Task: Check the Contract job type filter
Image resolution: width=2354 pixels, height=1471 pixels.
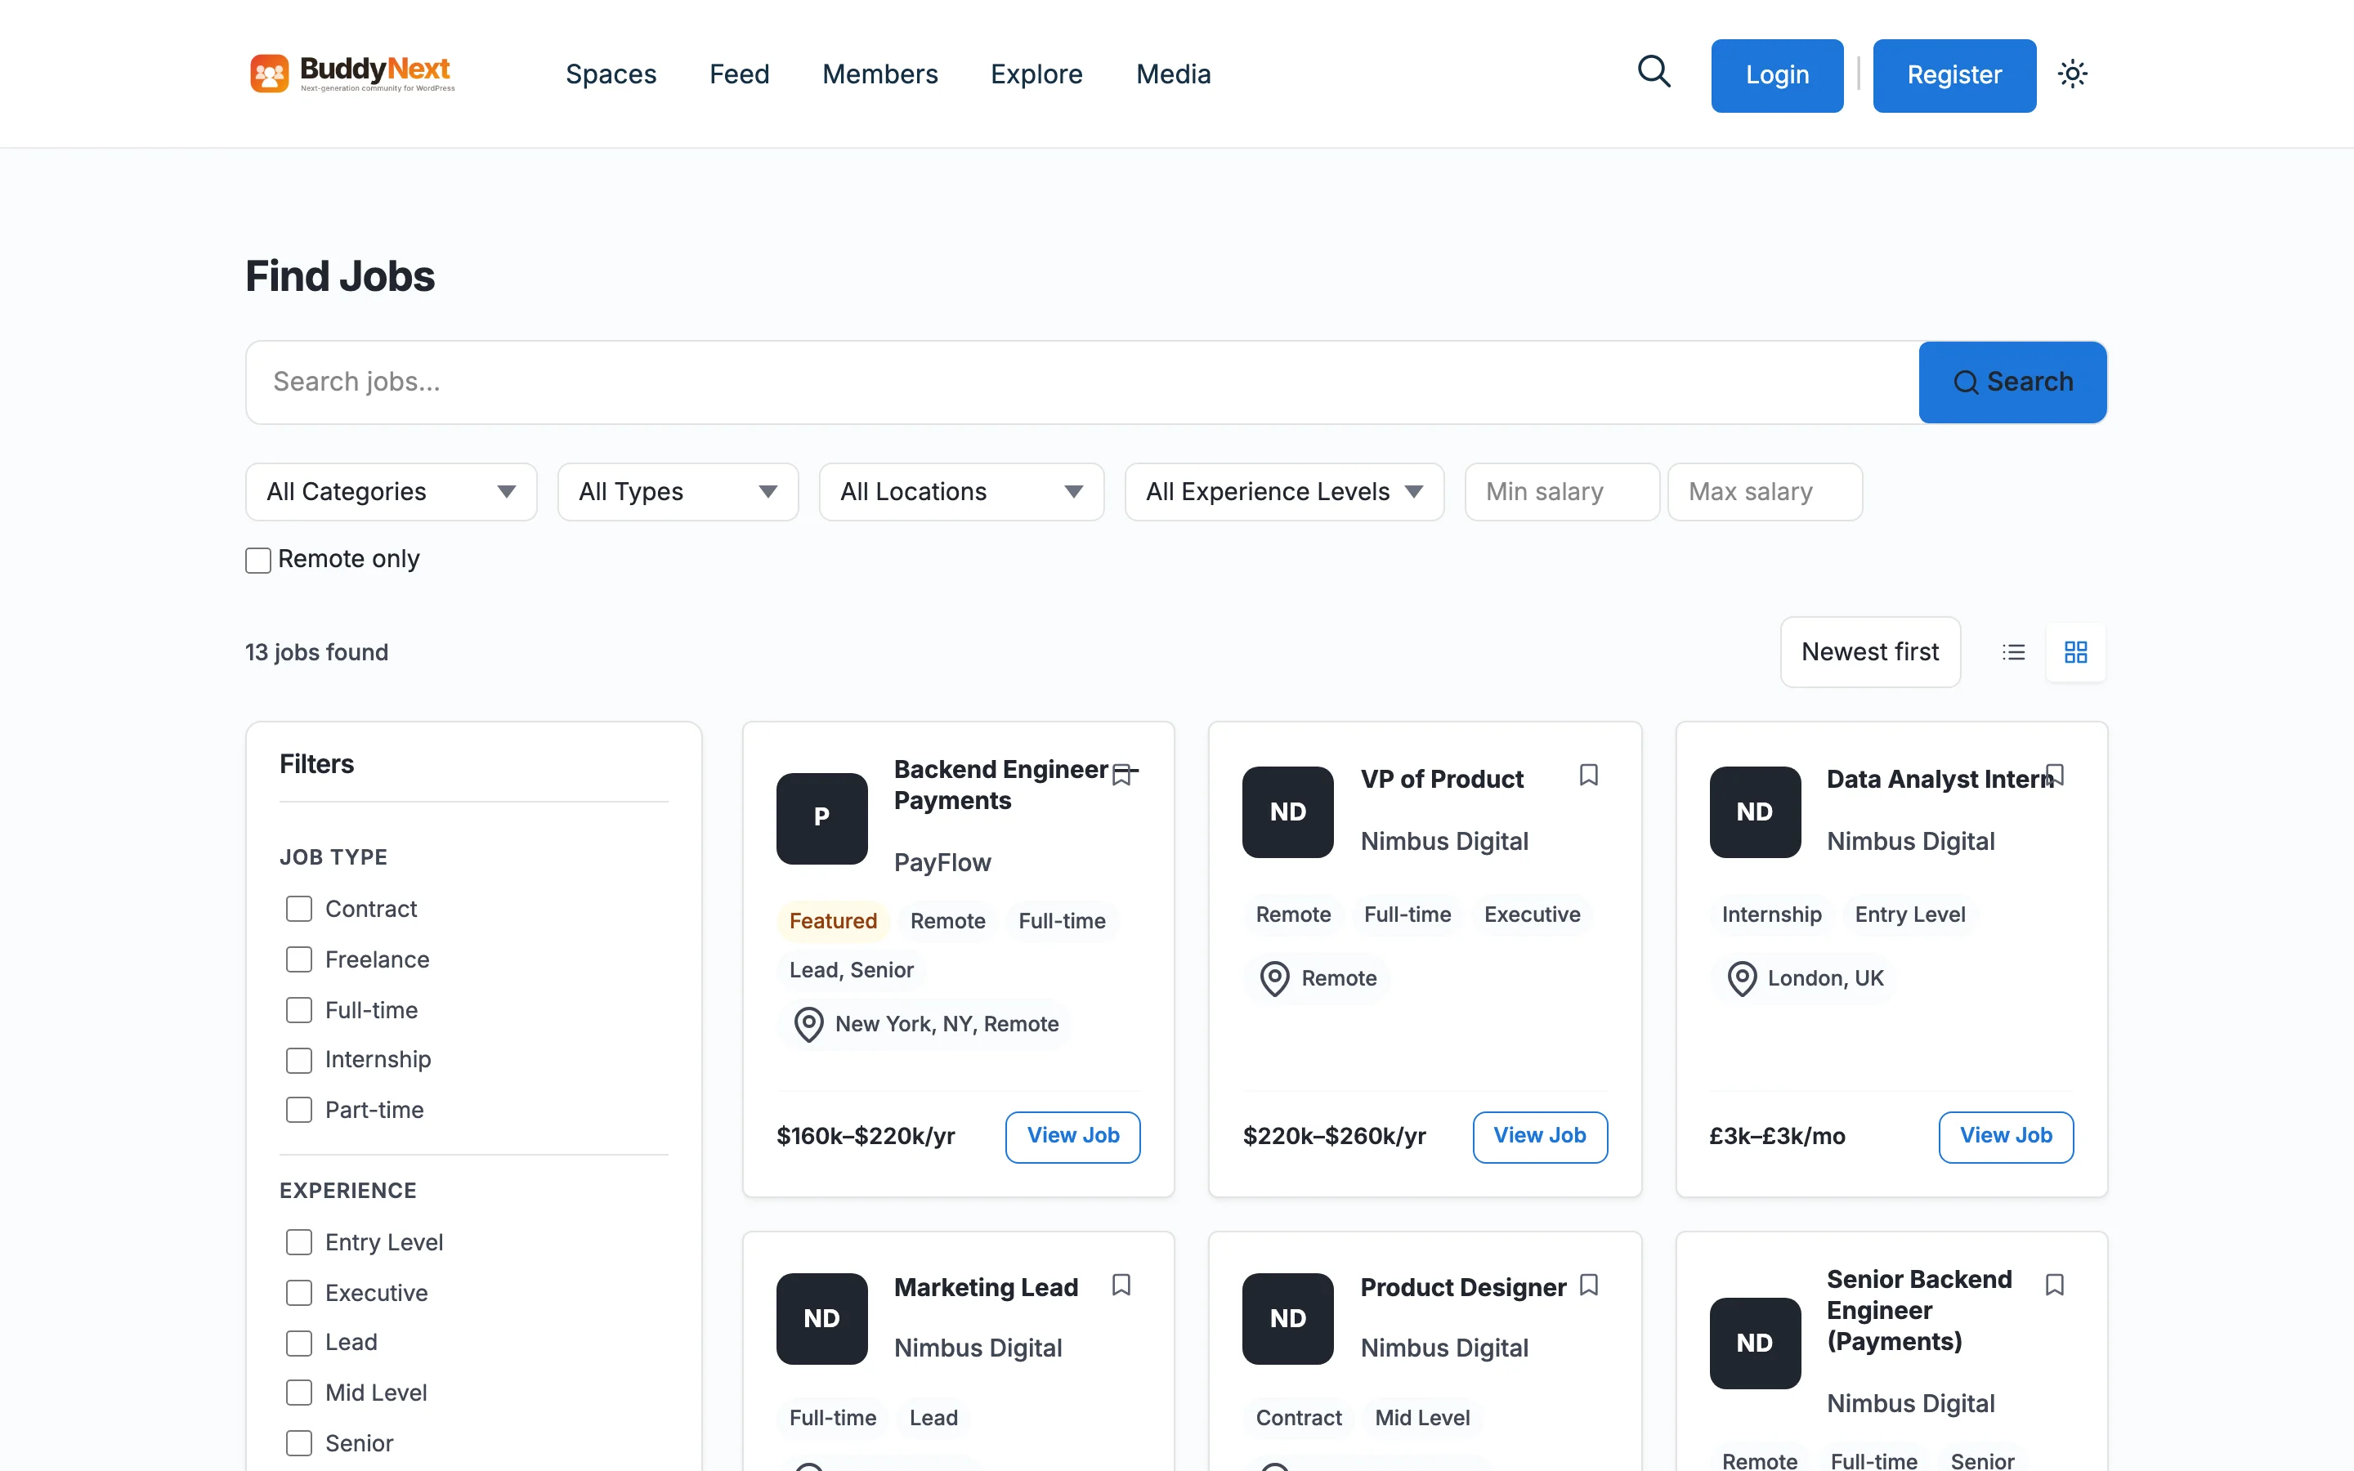Action: coord(298,909)
